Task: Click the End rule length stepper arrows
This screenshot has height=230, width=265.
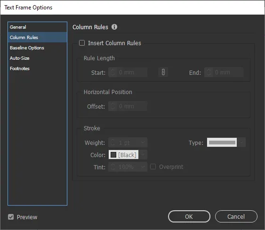Action: [x=209, y=72]
